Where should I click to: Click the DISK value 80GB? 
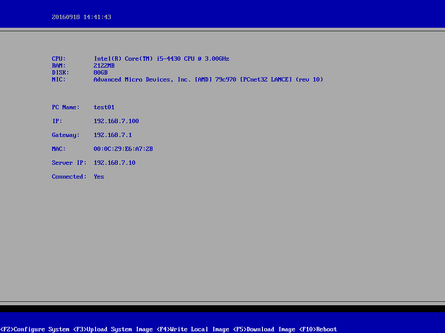pyautogui.click(x=101, y=72)
